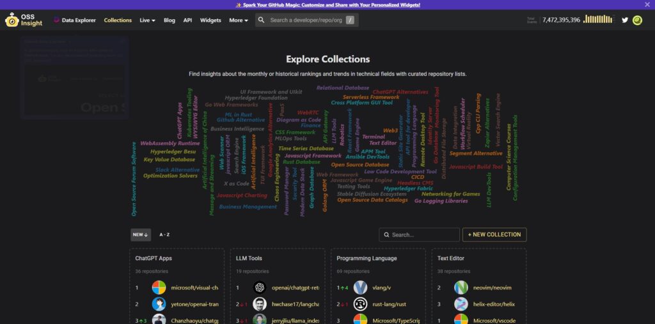Open the ChatGPT Apps collection title

click(154, 258)
